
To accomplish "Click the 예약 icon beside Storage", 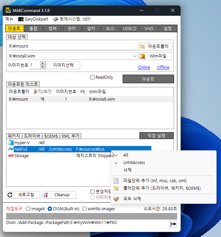I will point(11,156).
